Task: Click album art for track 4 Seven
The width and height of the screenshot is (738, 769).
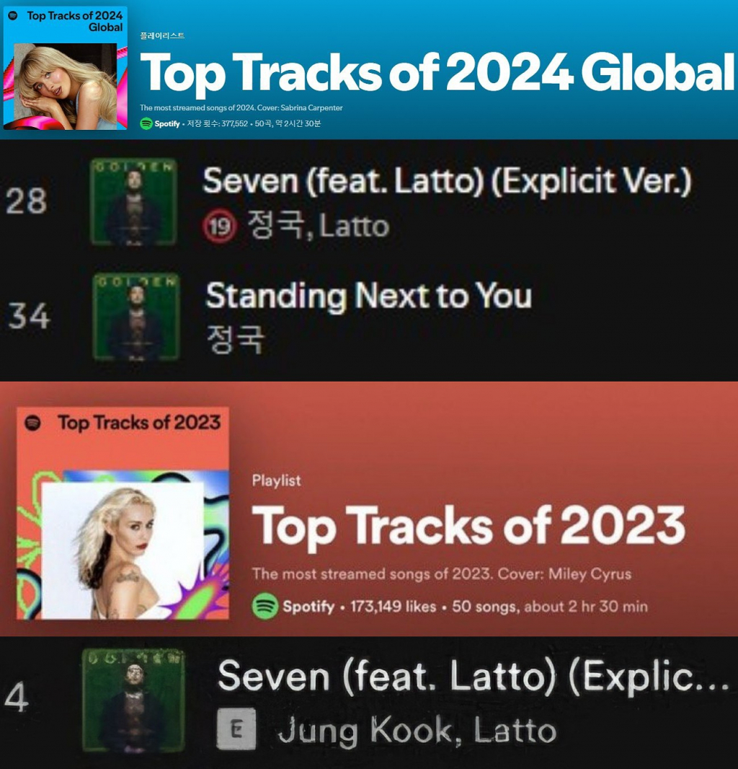Action: click(x=133, y=700)
